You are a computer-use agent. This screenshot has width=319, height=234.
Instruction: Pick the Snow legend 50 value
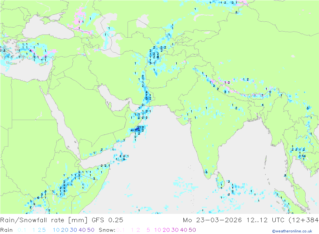192,230
